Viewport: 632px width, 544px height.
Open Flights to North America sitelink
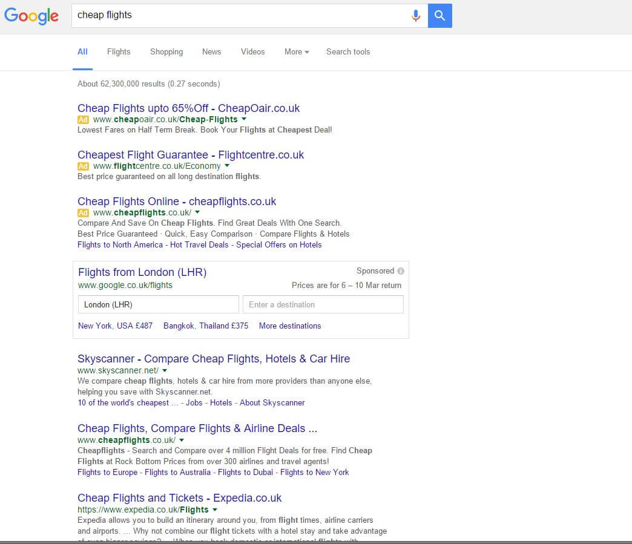(x=120, y=244)
